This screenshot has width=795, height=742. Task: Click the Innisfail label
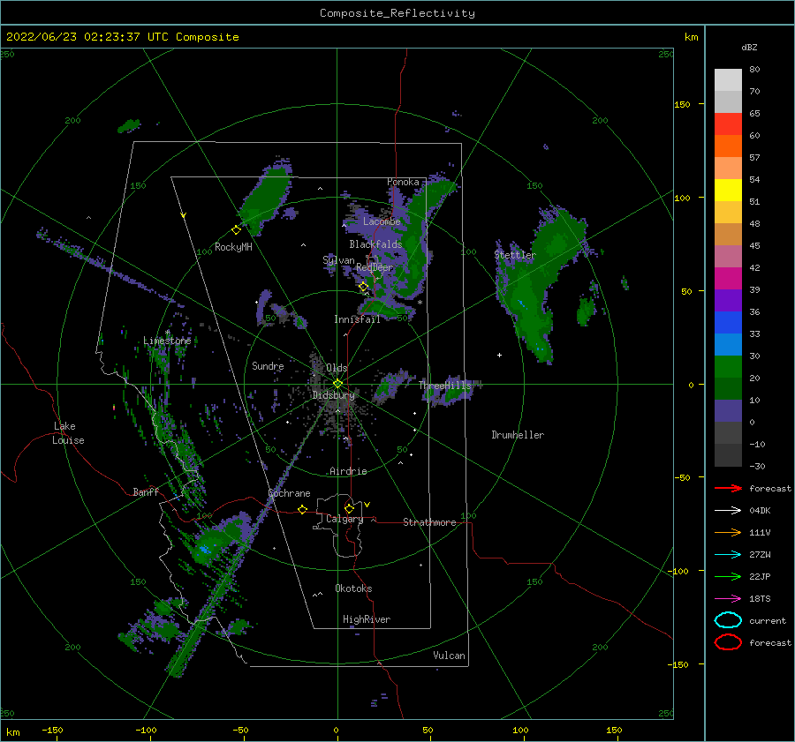coord(357,319)
